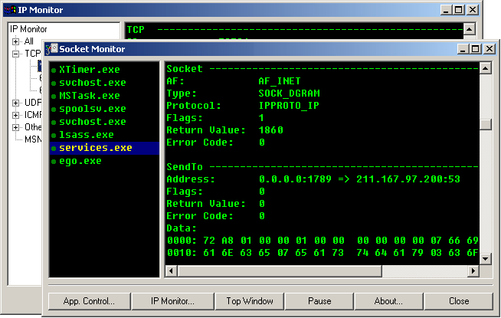This screenshot has height=318, width=501.
Task: Click the 211.167.97.200:53 destination address
Action: pyautogui.click(x=408, y=179)
